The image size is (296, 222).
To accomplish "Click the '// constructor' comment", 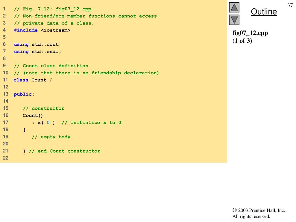I will pos(43,108).
